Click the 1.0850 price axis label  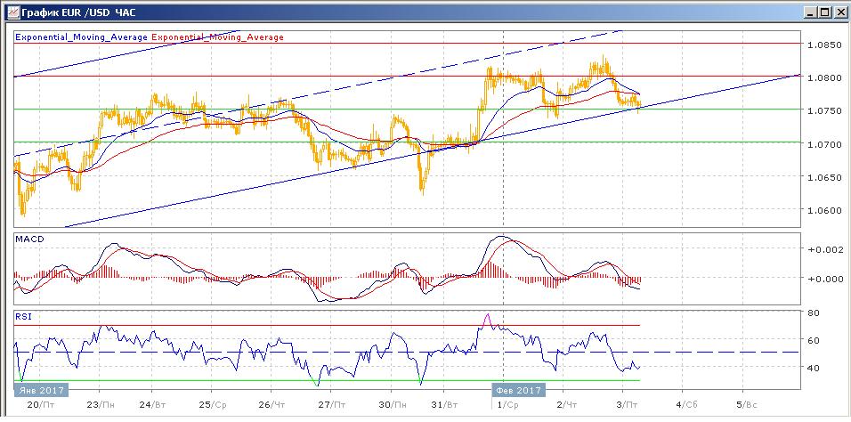(824, 44)
